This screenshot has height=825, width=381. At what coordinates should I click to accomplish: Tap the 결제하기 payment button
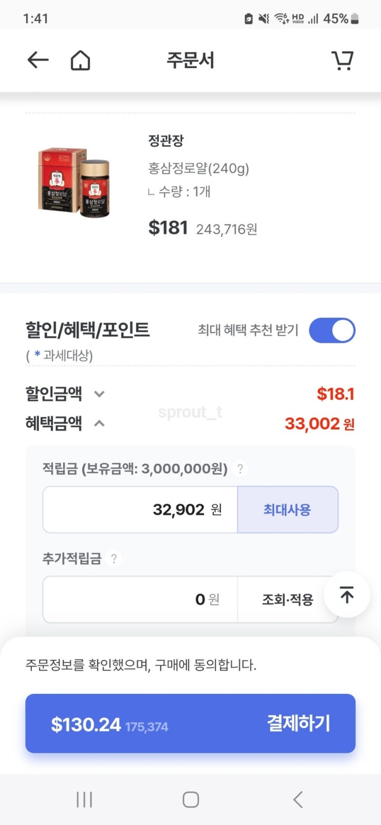pyautogui.click(x=190, y=724)
